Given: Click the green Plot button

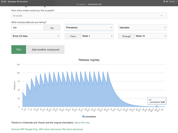Looking at the screenshot, I should point(19,49).
